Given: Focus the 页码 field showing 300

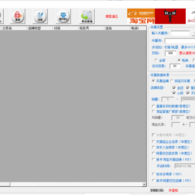Looking at the screenshot, I should point(170,53).
